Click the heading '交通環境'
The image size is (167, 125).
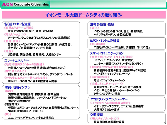point(97,115)
